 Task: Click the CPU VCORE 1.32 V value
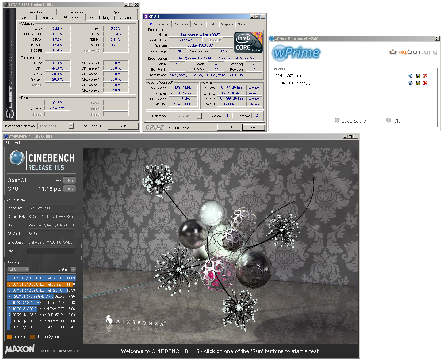[58, 34]
